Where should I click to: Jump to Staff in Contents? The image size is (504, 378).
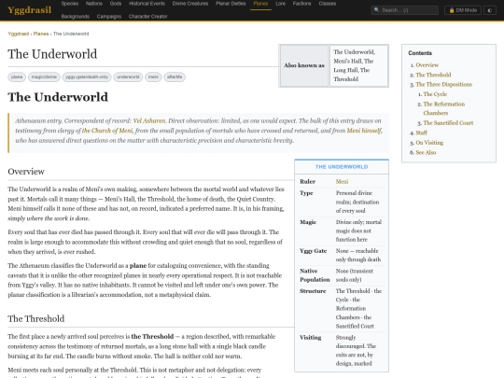(421, 133)
